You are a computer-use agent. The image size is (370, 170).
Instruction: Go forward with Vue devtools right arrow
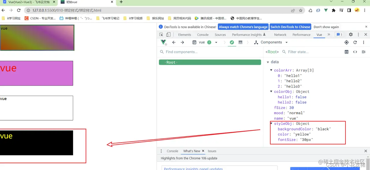point(182,42)
